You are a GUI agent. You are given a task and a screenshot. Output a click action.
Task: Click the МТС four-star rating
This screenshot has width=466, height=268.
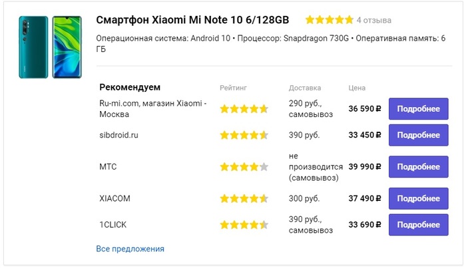click(244, 167)
